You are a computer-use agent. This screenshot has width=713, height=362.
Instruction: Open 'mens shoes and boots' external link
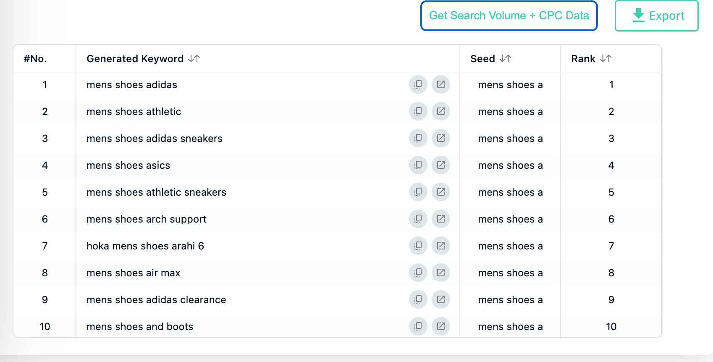[440, 326]
